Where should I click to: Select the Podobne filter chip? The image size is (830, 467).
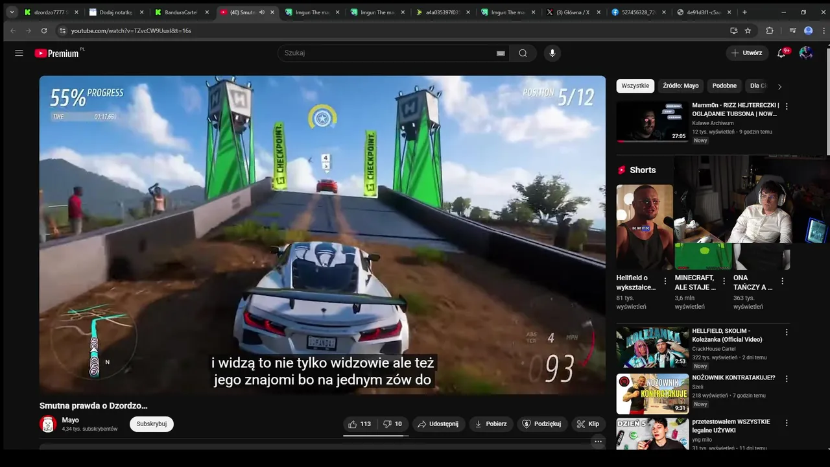tap(724, 86)
